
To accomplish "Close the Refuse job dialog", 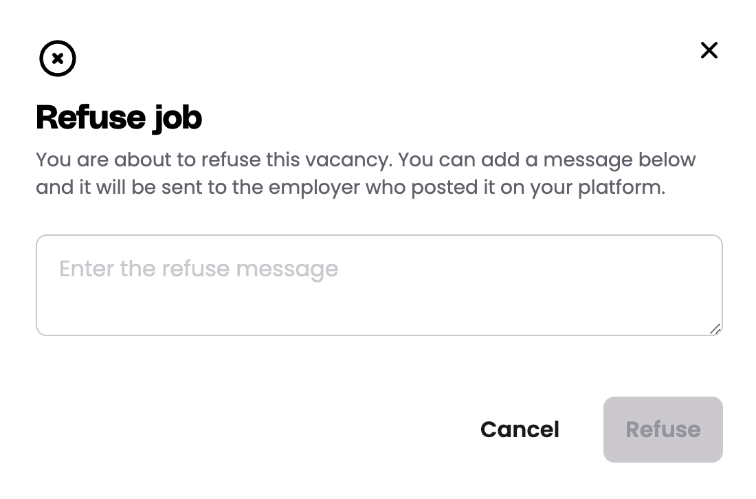I will [709, 50].
